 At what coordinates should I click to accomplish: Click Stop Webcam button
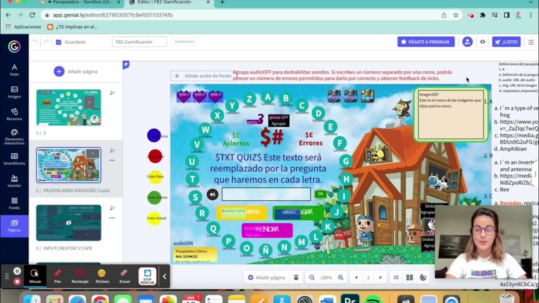[147, 276]
